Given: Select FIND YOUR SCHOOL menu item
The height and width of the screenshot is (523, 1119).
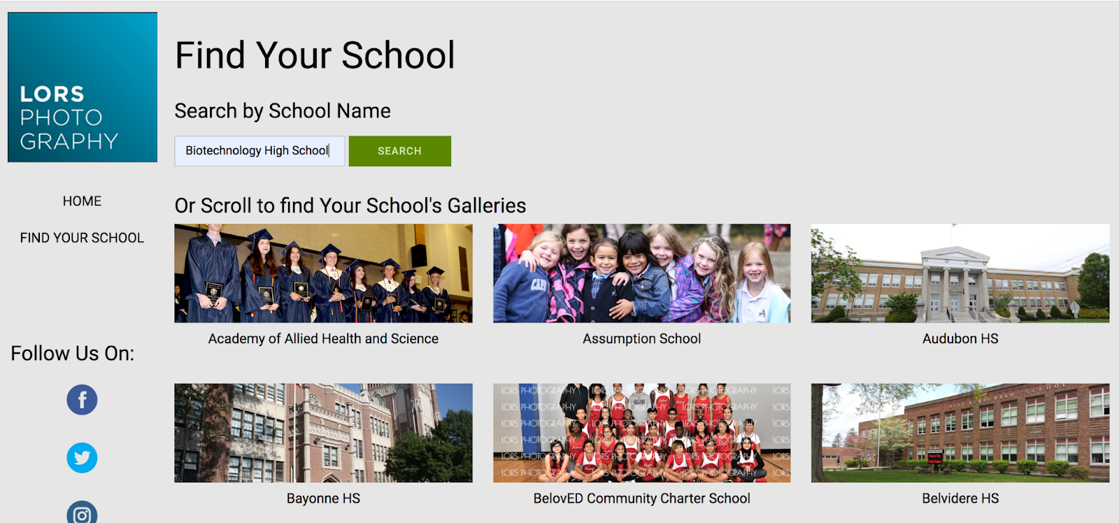Looking at the screenshot, I should click(82, 238).
